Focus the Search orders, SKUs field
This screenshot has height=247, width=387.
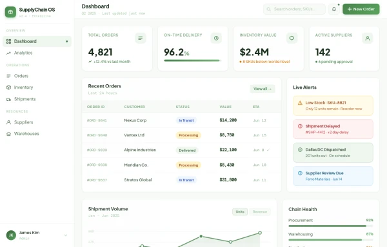294,9
